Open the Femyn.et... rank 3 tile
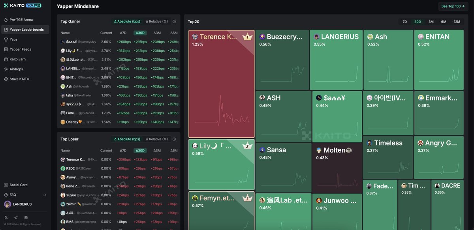 222,211
